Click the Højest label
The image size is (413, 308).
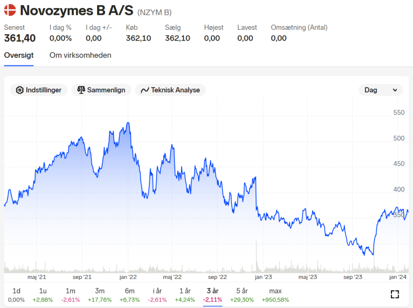[214, 27]
